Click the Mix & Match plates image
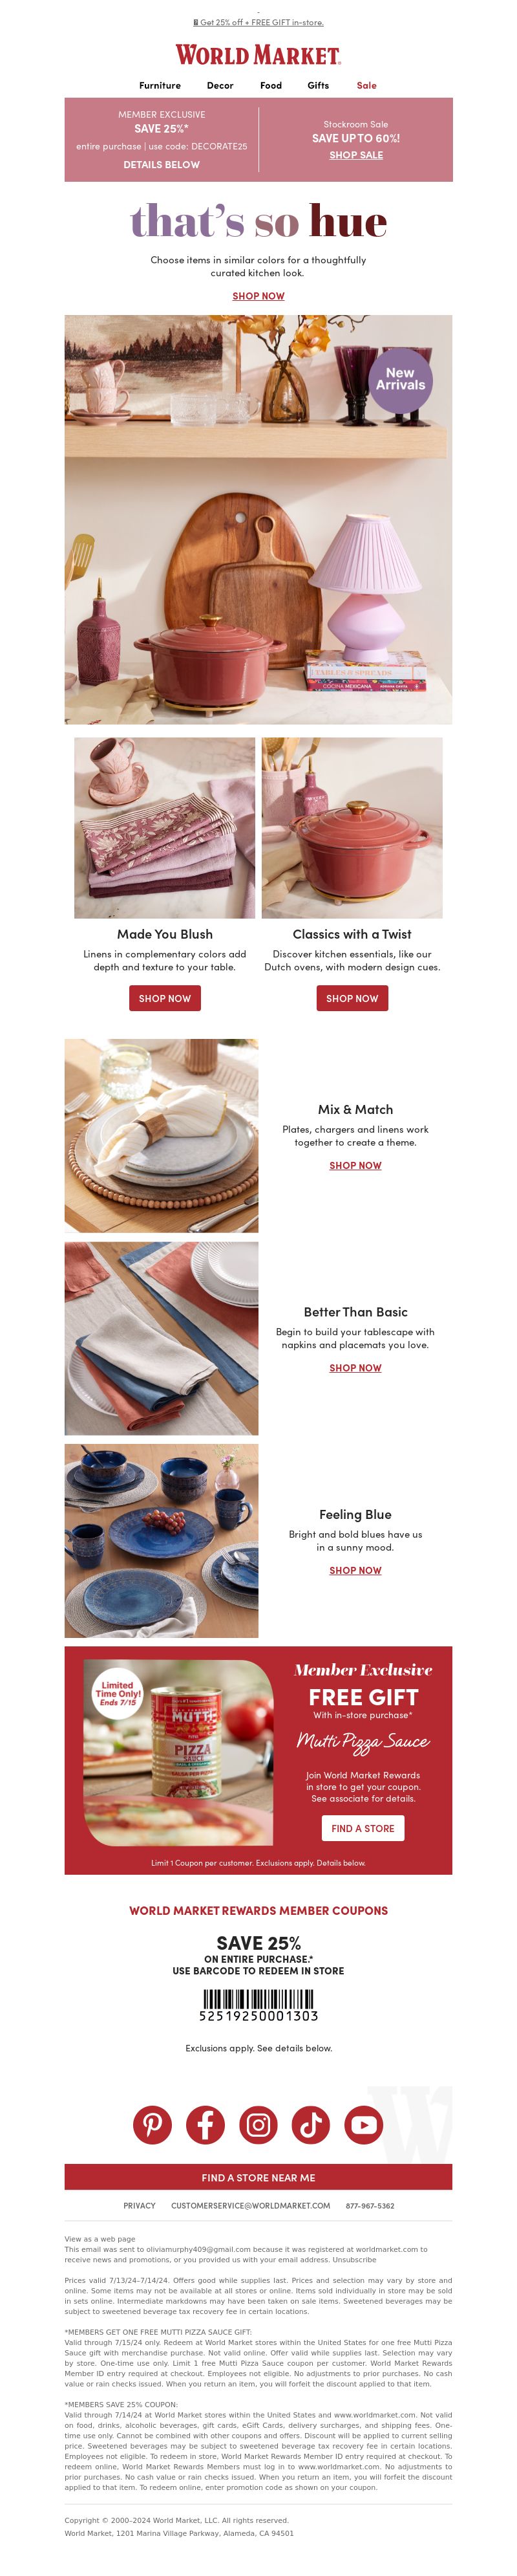Image resolution: width=517 pixels, height=2576 pixels. pyautogui.click(x=162, y=1135)
